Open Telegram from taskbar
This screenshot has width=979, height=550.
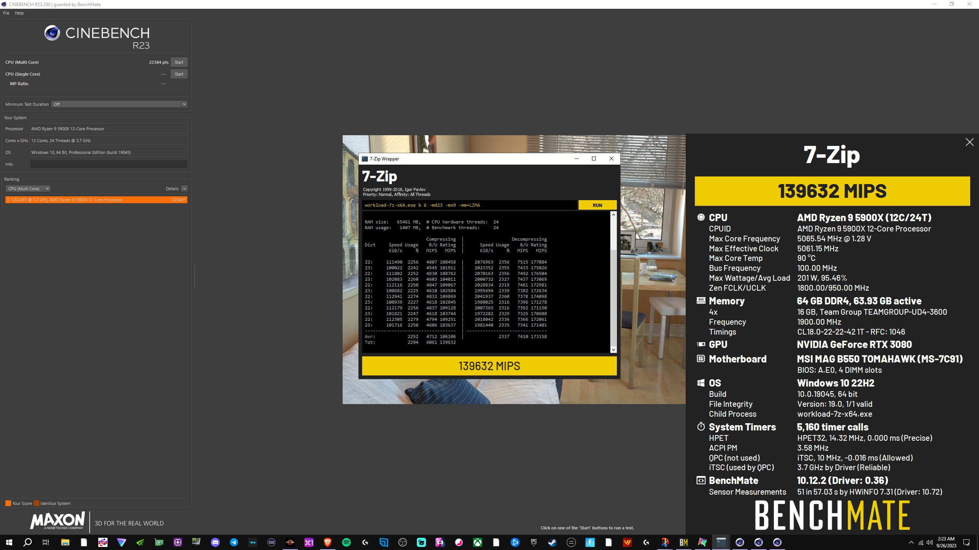tap(234, 542)
